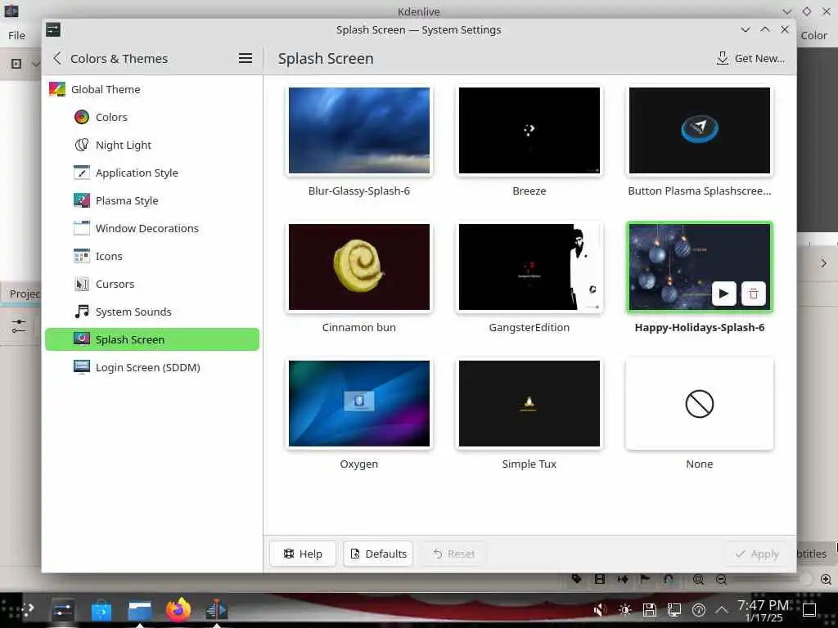Switch to Kdenlive from taskbar
Viewport: 838px width, 628px height.
click(x=216, y=609)
